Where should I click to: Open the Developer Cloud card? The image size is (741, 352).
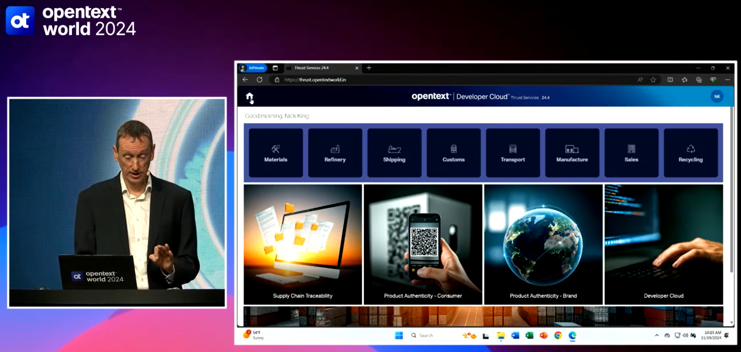click(x=664, y=244)
